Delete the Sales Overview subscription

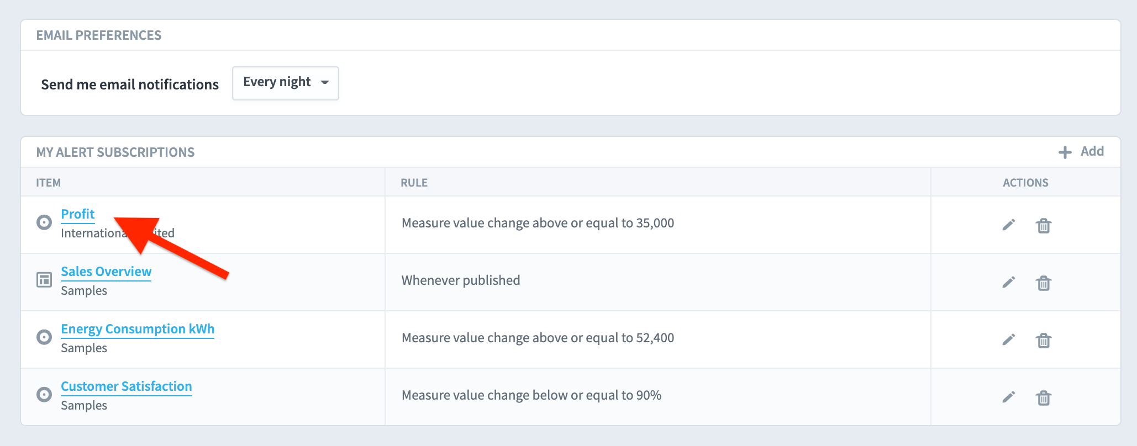[x=1044, y=283]
